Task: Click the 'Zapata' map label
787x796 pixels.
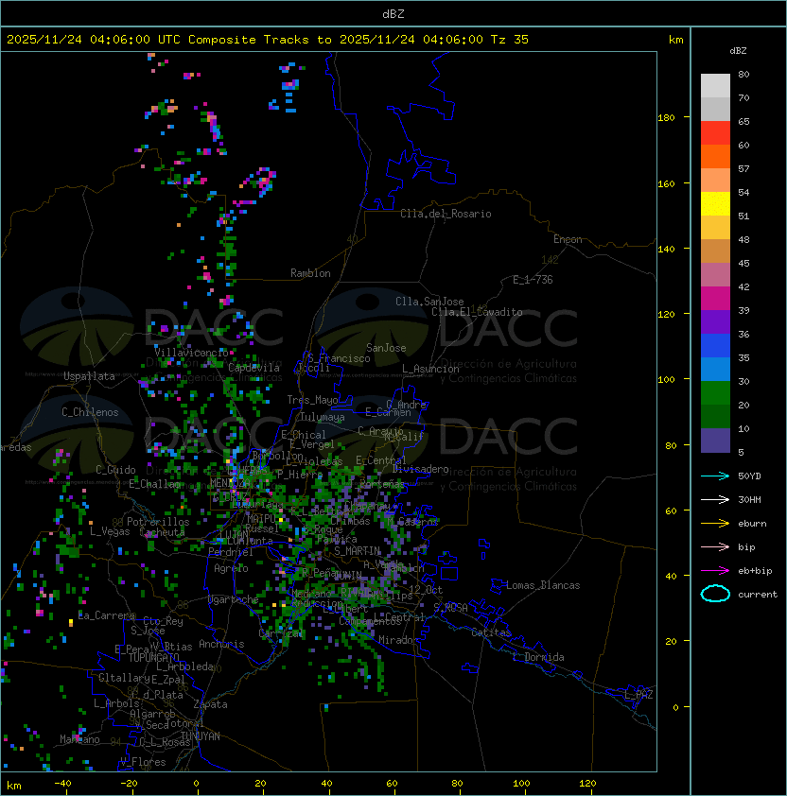Action: pyautogui.click(x=210, y=704)
